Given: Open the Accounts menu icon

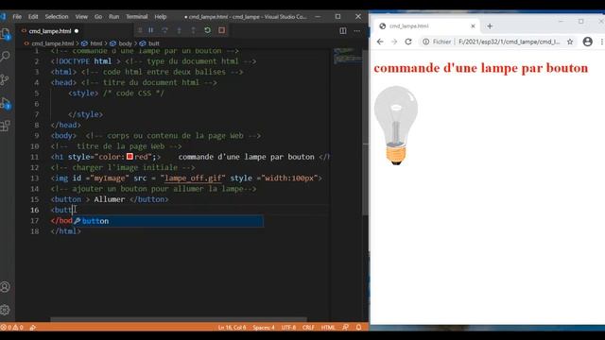Looking at the screenshot, I should click(6, 287).
